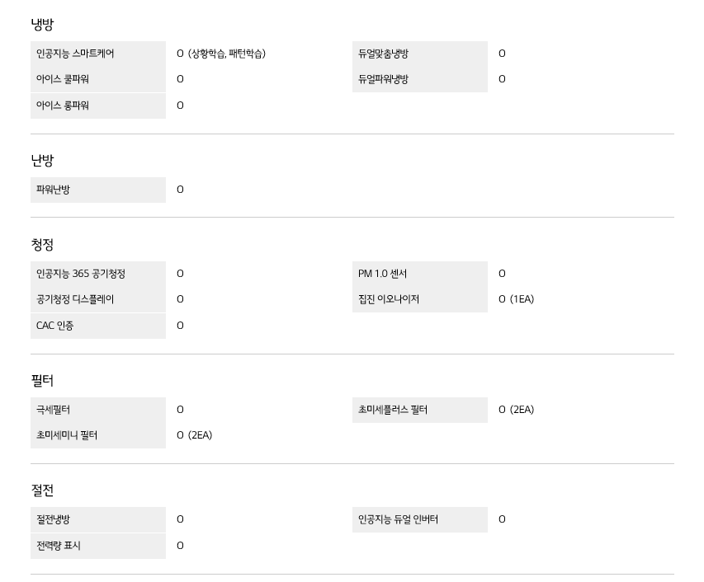This screenshot has height=582, width=704.
Task: Select the 아이스 쿨파워 row label
Action: click(x=98, y=79)
